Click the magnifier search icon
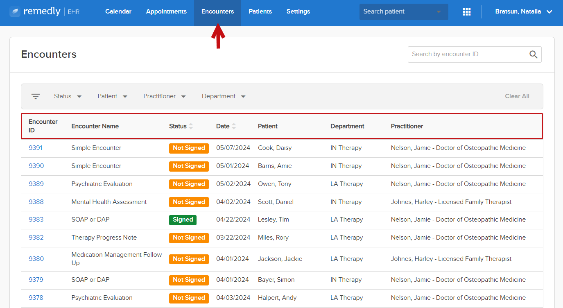The width and height of the screenshot is (563, 308). tap(534, 54)
